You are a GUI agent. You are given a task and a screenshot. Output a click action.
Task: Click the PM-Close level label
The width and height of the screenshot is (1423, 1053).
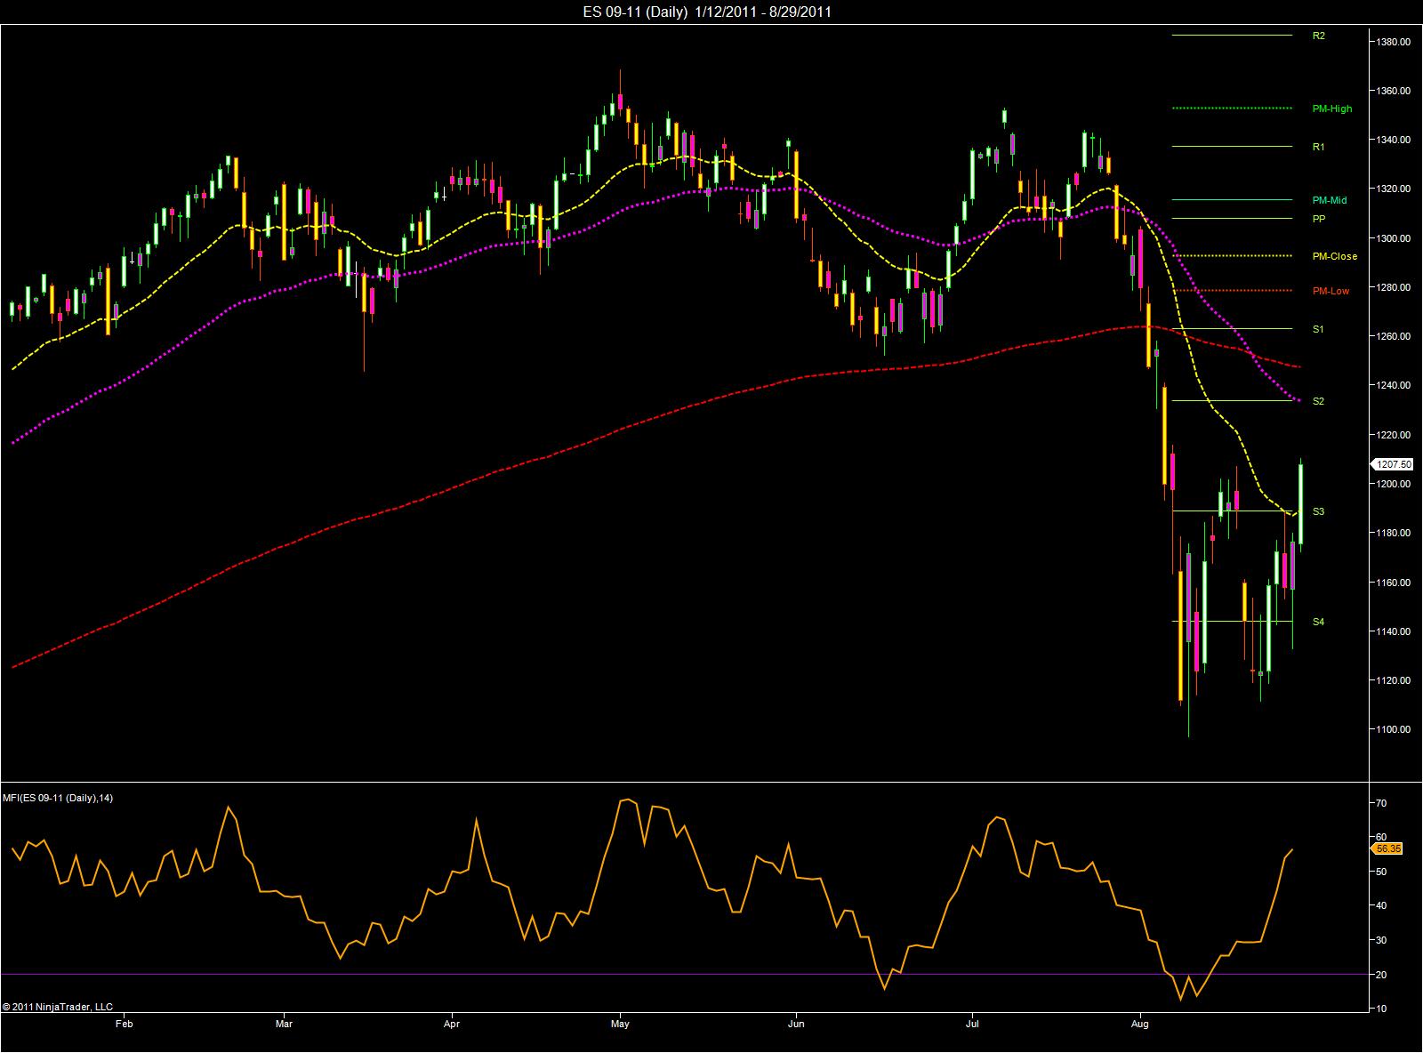1335,256
